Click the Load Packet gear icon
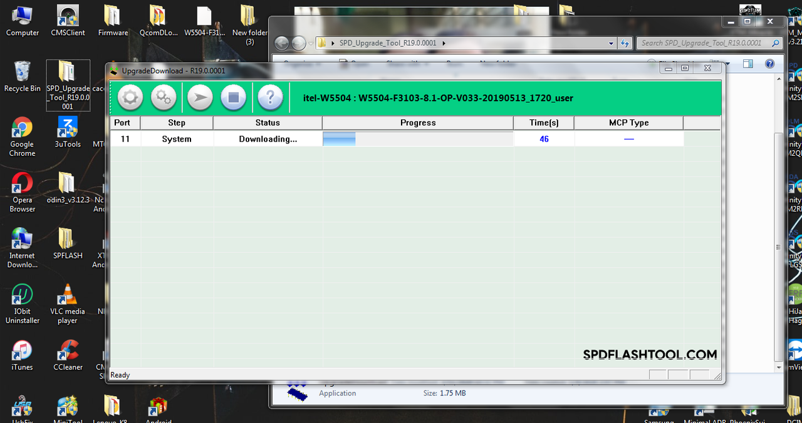The width and height of the screenshot is (802, 423). click(130, 98)
